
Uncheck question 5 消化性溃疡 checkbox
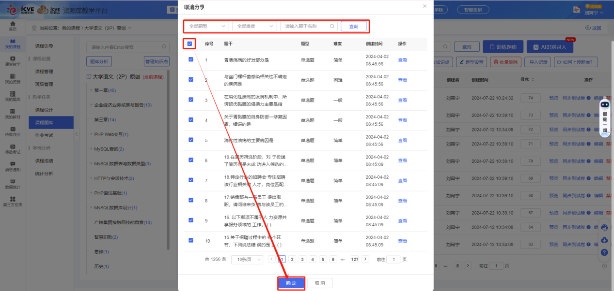[190, 140]
